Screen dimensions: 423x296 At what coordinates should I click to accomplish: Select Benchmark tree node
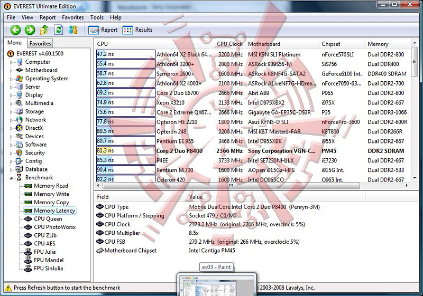pos(39,178)
